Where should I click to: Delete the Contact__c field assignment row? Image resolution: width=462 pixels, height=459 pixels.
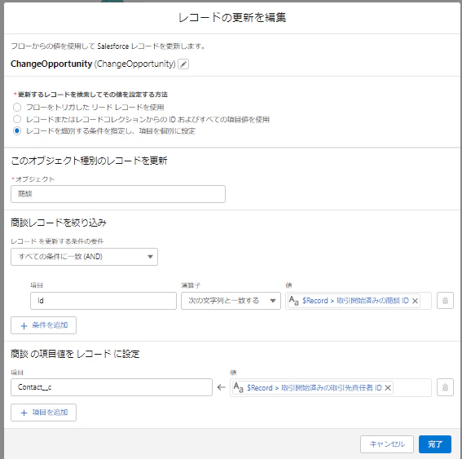(x=445, y=387)
